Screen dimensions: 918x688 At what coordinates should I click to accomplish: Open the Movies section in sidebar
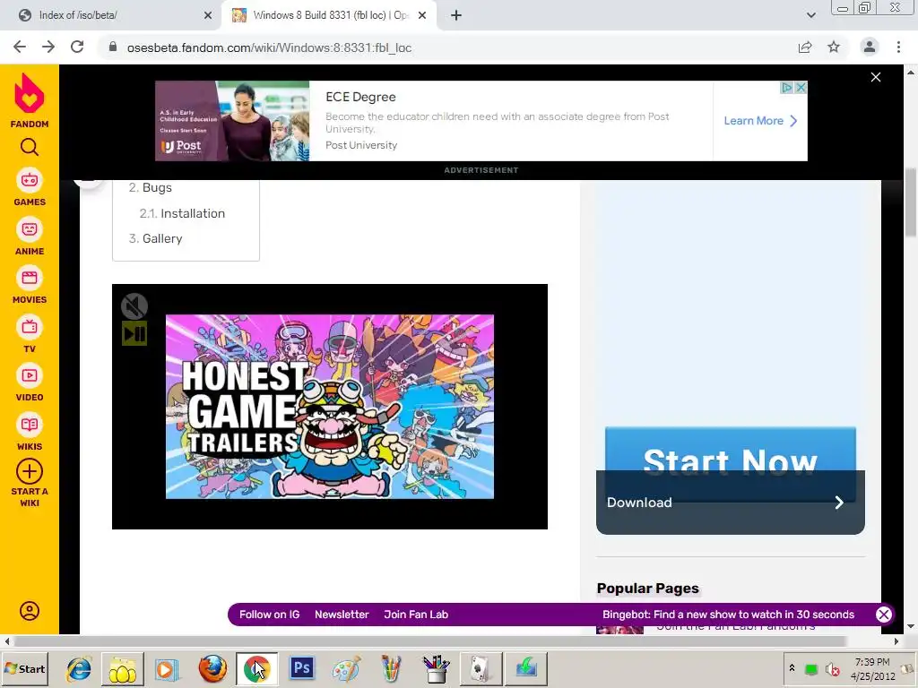(30, 285)
